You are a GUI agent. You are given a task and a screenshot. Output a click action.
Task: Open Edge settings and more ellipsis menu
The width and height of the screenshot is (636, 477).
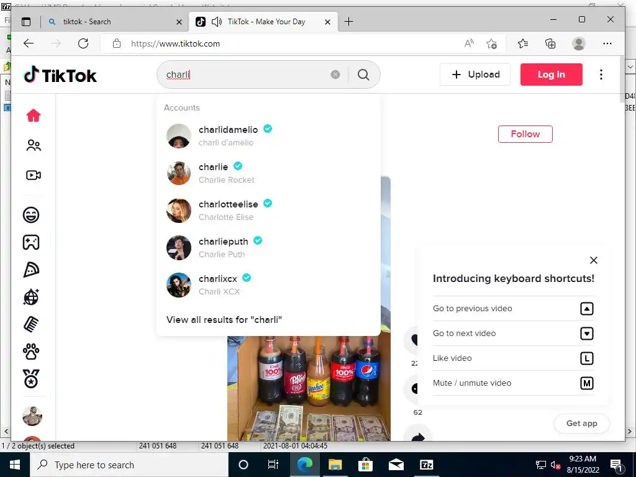tap(607, 43)
